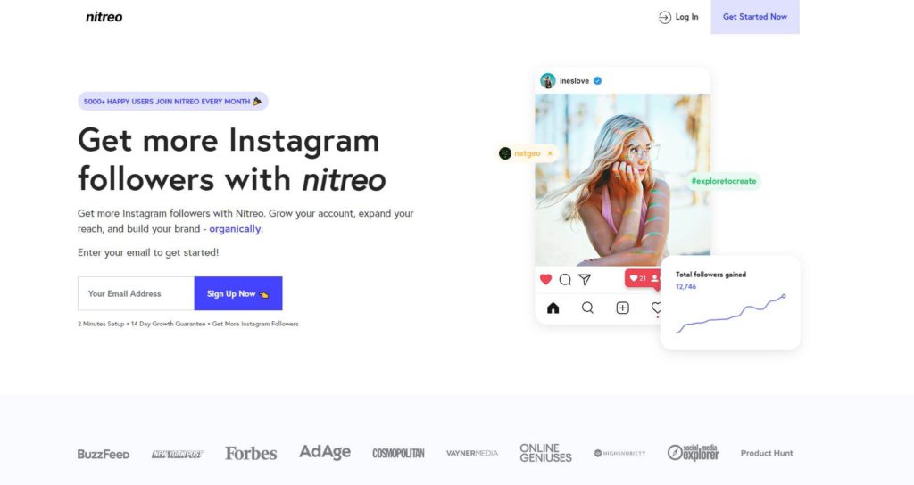Click the Product Hunt logo
The height and width of the screenshot is (485, 914).
pyautogui.click(x=767, y=453)
